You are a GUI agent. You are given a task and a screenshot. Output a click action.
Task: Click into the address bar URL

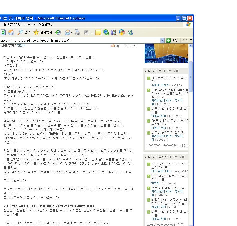(80, 40)
